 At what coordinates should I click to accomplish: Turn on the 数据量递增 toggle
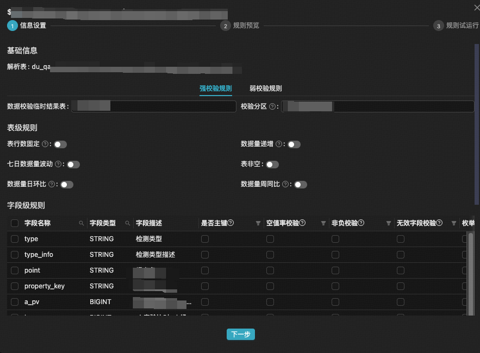point(294,144)
